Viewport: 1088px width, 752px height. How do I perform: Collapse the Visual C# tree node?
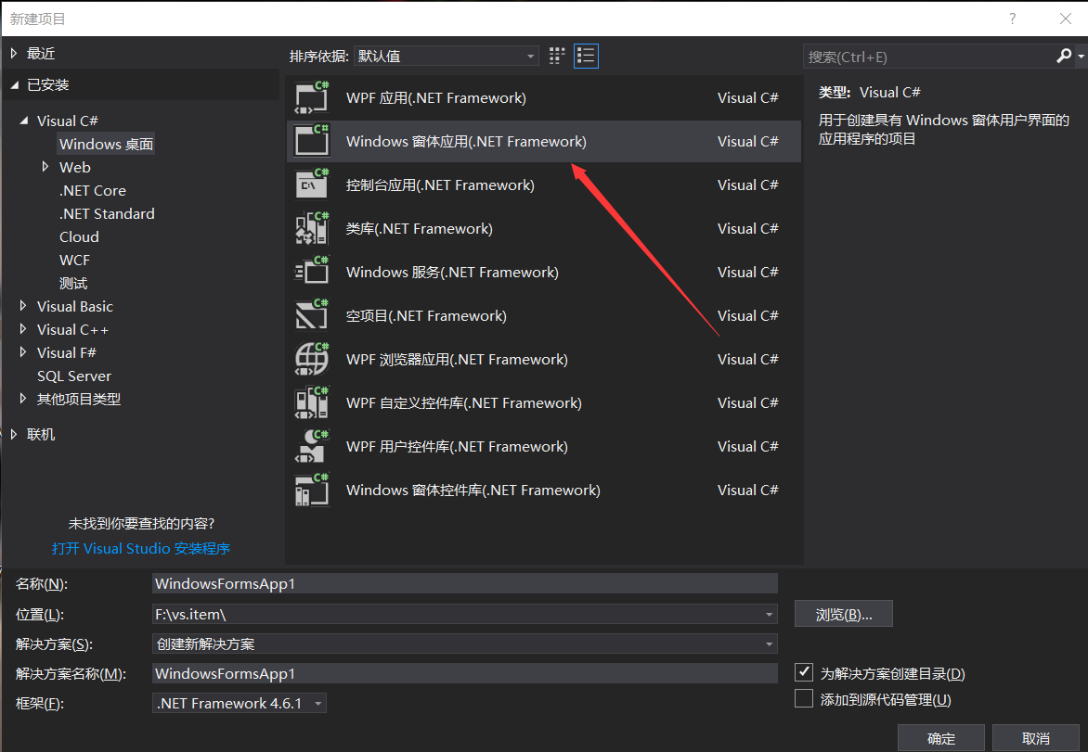pyautogui.click(x=24, y=121)
